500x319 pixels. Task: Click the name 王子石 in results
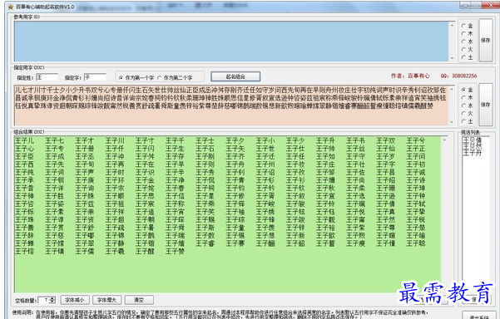[x=205, y=149]
